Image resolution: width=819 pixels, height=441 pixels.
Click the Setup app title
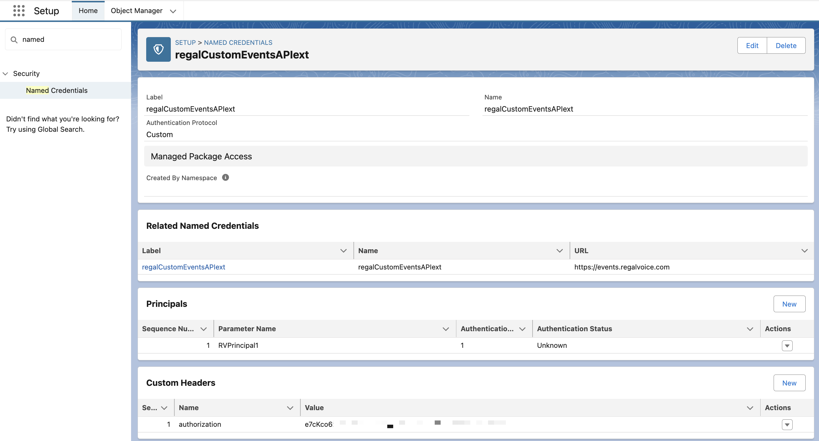point(47,11)
